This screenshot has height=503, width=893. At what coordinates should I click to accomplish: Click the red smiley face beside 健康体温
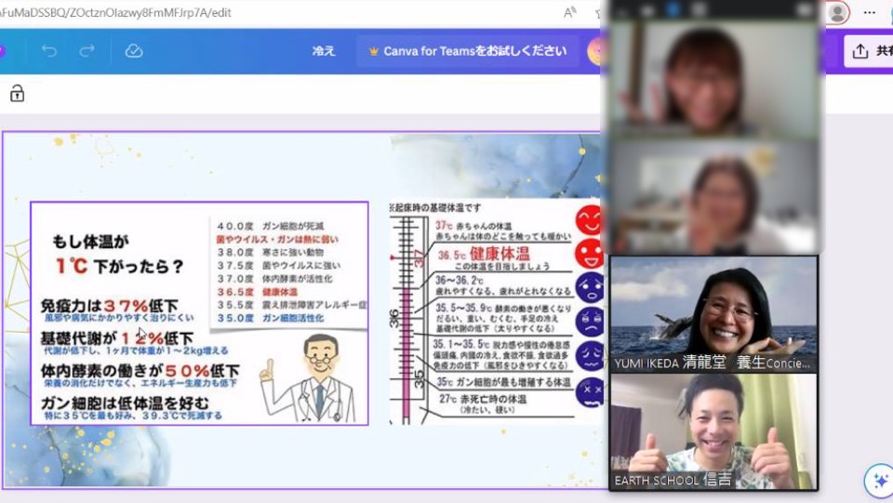click(x=588, y=253)
